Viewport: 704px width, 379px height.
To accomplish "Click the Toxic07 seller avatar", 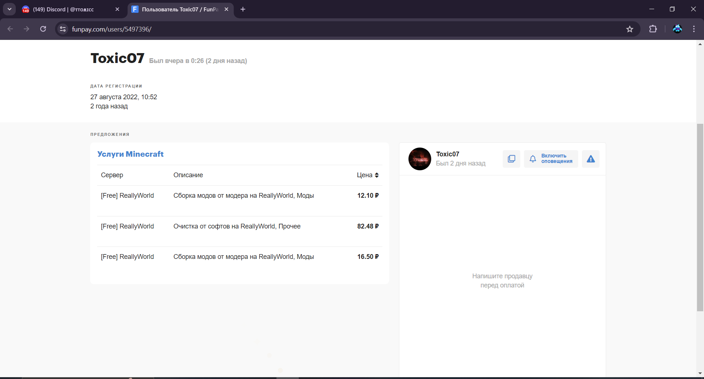I will (x=420, y=159).
